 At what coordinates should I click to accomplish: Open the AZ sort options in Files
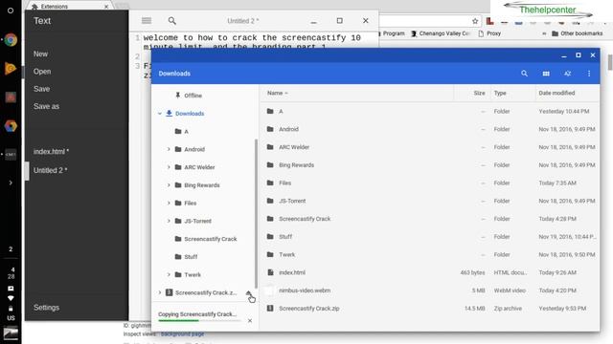567,74
